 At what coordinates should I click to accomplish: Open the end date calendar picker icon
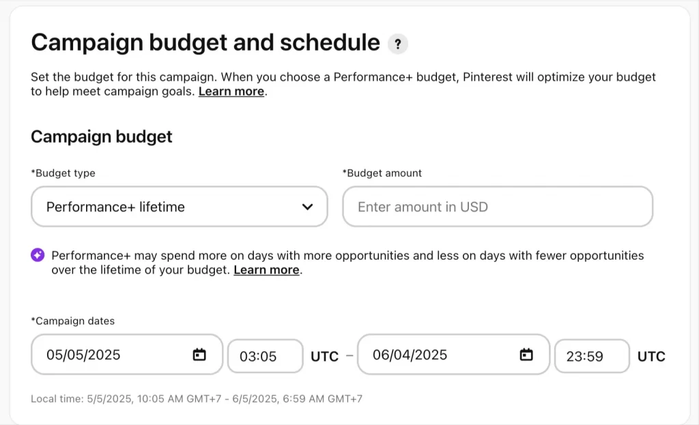tap(526, 355)
